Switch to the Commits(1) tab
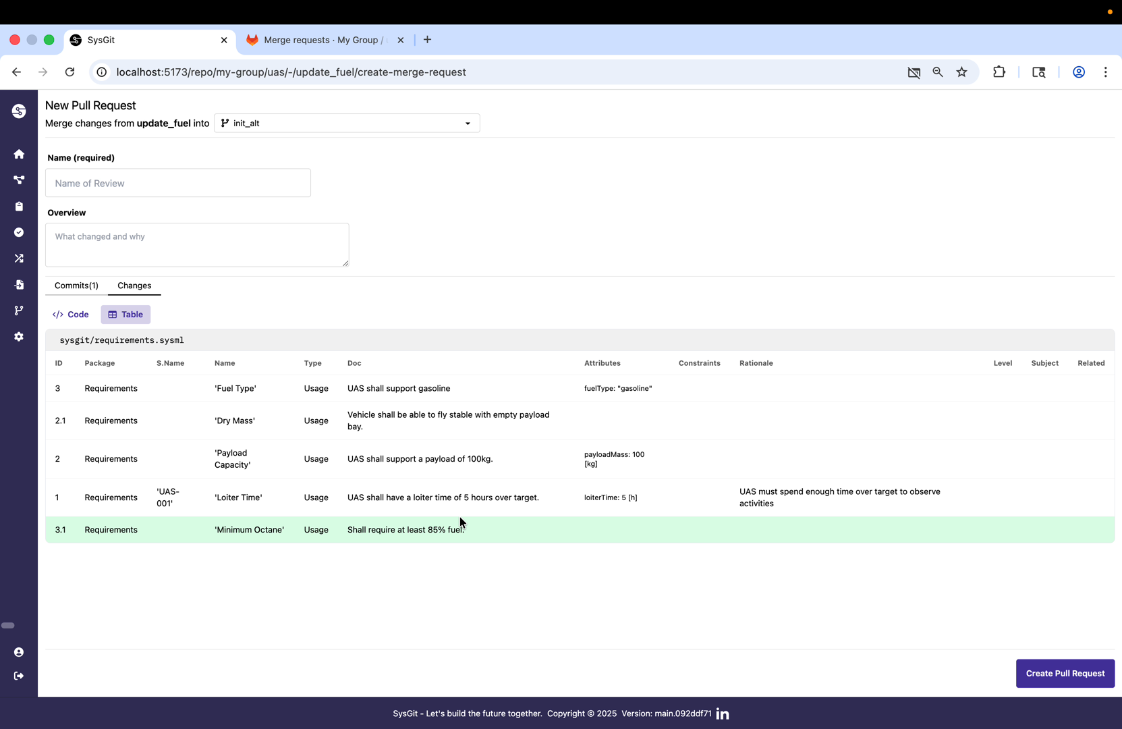This screenshot has height=729, width=1122. click(76, 286)
